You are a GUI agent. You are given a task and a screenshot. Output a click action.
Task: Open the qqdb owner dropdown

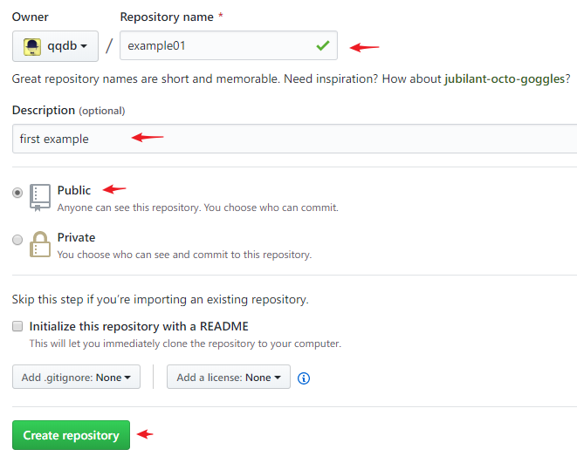tap(55, 46)
